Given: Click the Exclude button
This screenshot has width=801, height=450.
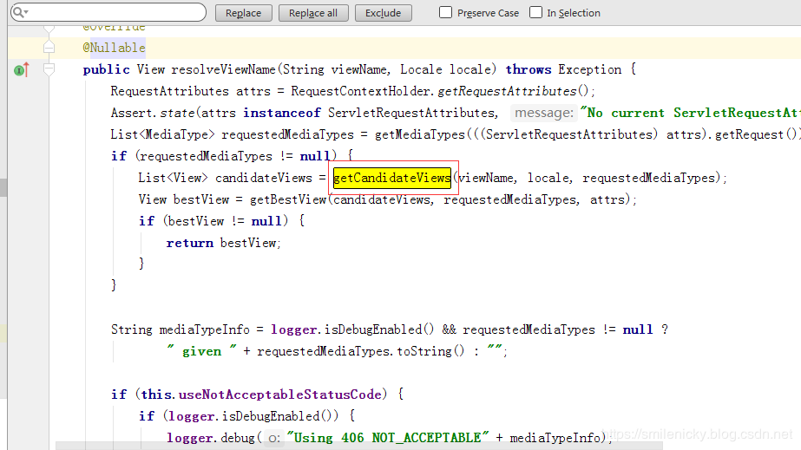Looking at the screenshot, I should pos(383,13).
